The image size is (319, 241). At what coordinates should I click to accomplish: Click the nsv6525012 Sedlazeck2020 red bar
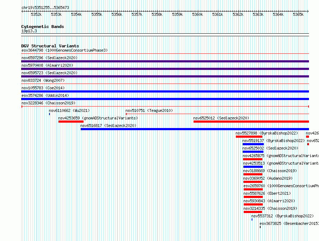251,122
